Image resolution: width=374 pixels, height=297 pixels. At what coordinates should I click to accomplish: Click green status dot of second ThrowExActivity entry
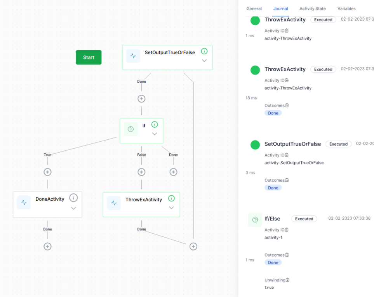(255, 70)
